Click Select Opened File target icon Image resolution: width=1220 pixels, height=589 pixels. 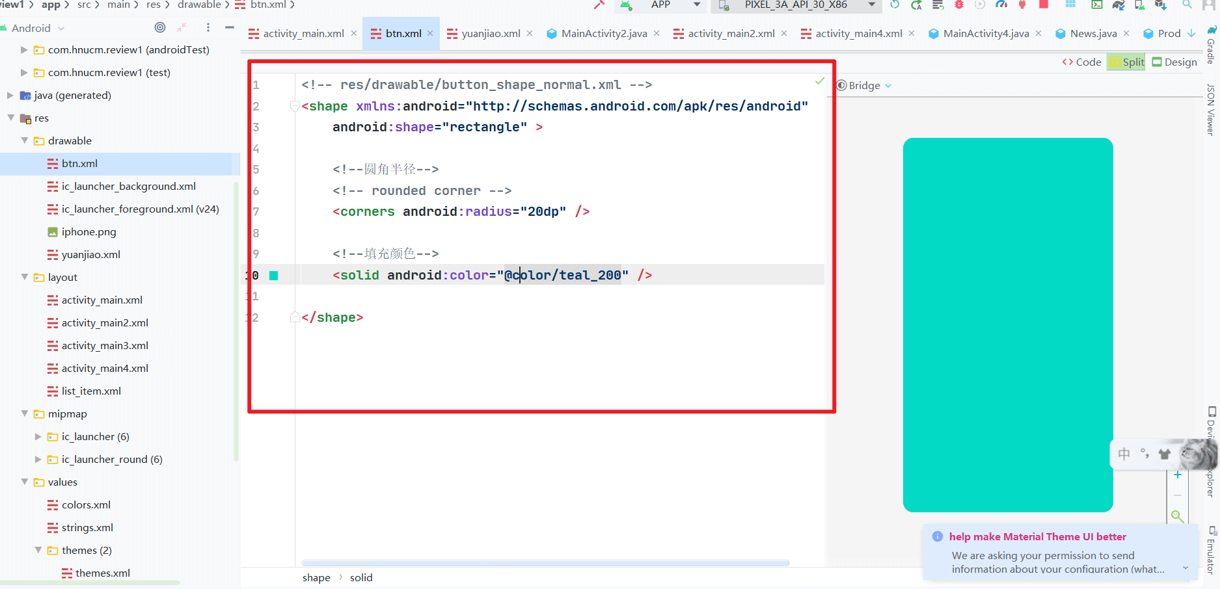coord(160,27)
